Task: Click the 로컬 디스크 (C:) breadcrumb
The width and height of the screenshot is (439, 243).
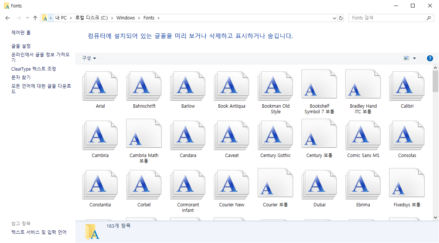Action: pyautogui.click(x=91, y=18)
